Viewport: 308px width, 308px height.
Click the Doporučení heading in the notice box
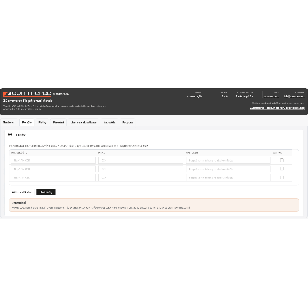click(x=19, y=203)
